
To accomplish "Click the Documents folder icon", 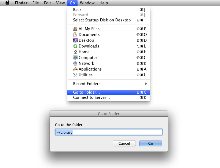I will coord(75,35).
